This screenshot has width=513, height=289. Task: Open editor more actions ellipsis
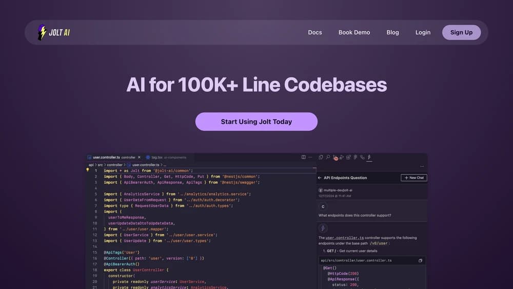tap(310, 157)
